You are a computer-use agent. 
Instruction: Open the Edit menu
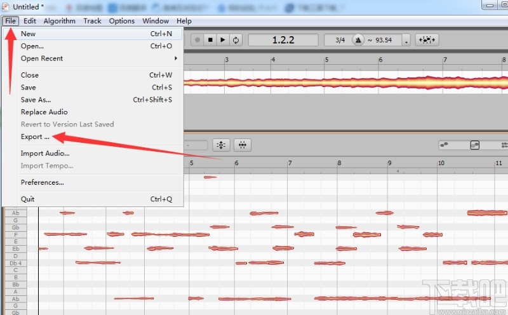(x=29, y=21)
